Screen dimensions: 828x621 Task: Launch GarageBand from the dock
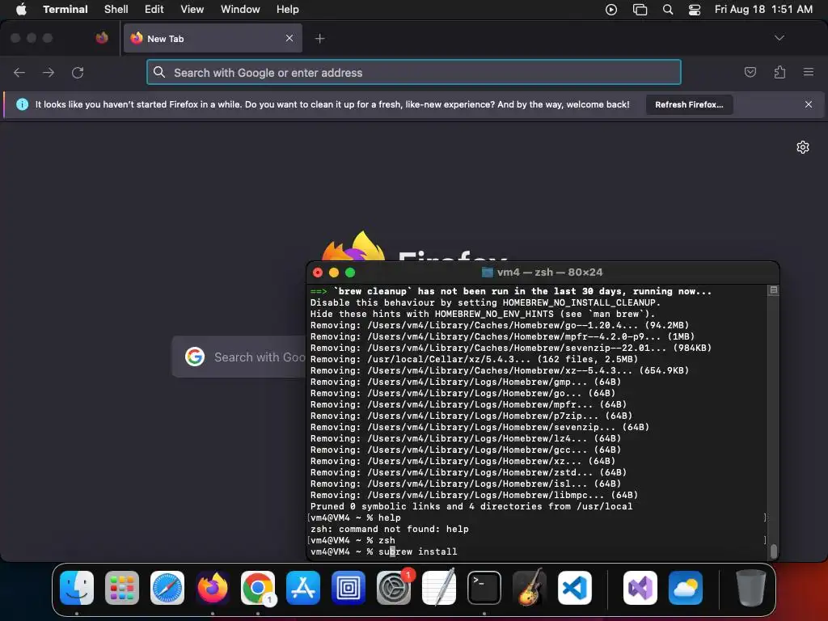[530, 588]
